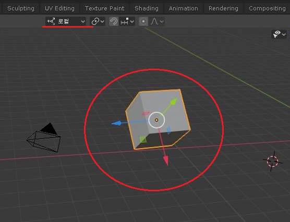Toggle the snap magnet button

(114, 21)
